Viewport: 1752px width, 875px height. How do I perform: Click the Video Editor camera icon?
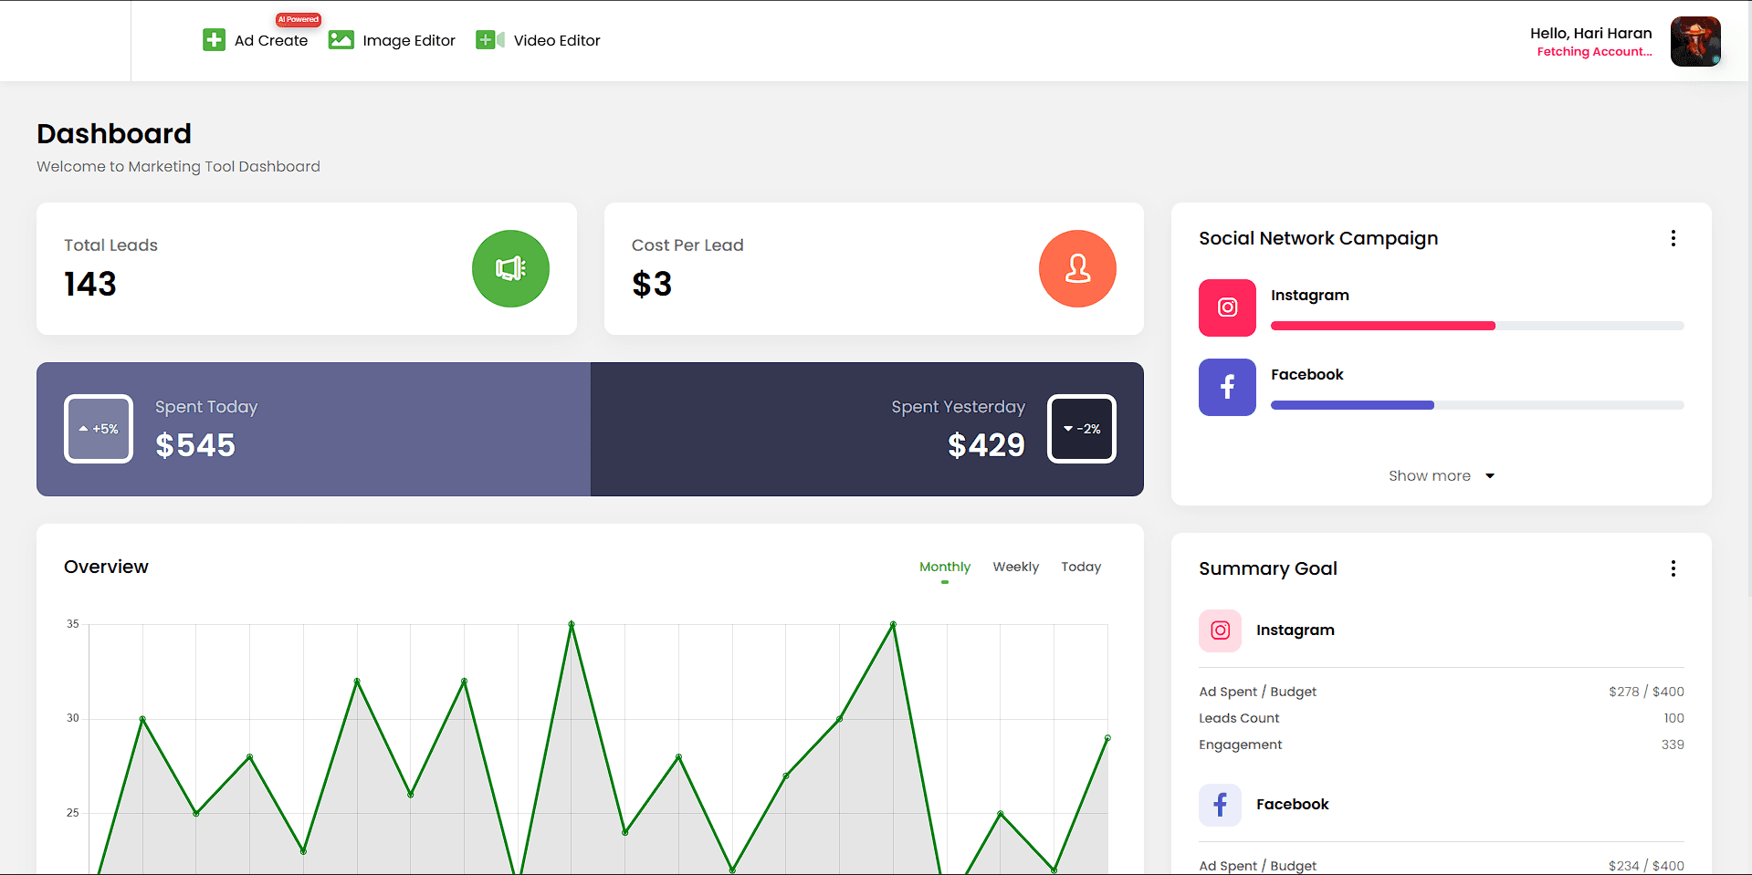point(490,40)
